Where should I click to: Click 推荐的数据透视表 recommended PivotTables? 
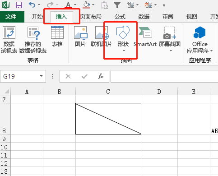33,40
